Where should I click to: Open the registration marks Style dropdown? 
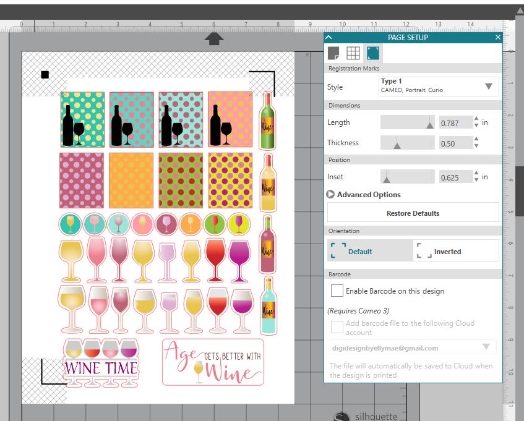(488, 87)
